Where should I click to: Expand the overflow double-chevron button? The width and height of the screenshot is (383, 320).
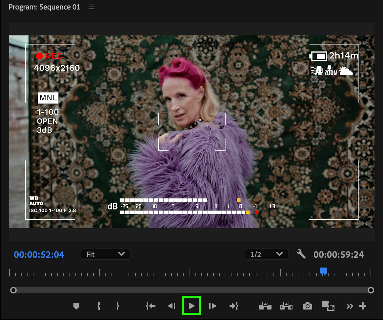tap(350, 306)
